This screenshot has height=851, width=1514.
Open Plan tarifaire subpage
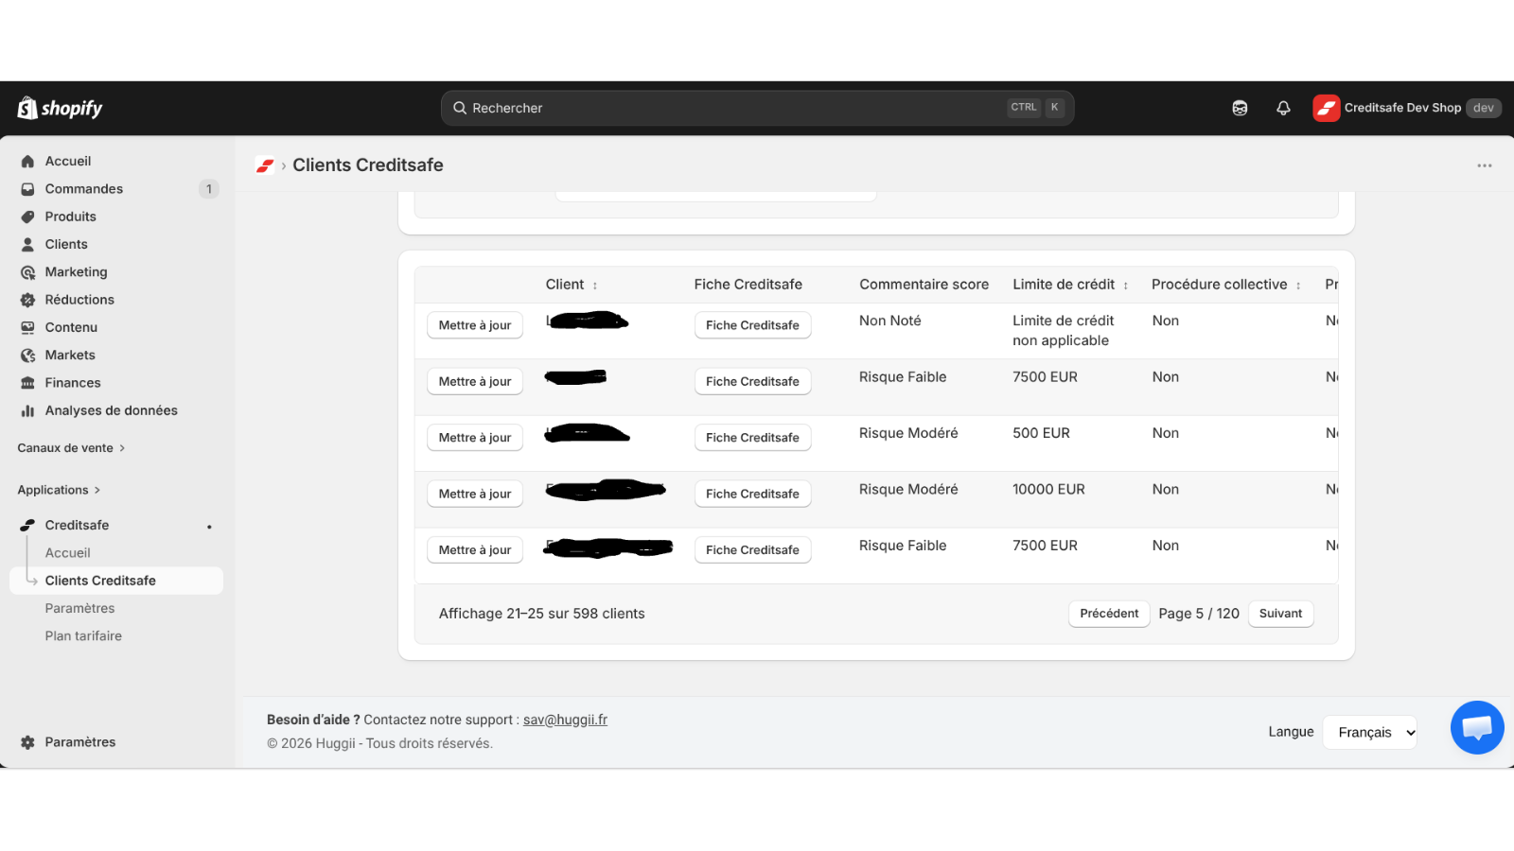click(x=83, y=636)
